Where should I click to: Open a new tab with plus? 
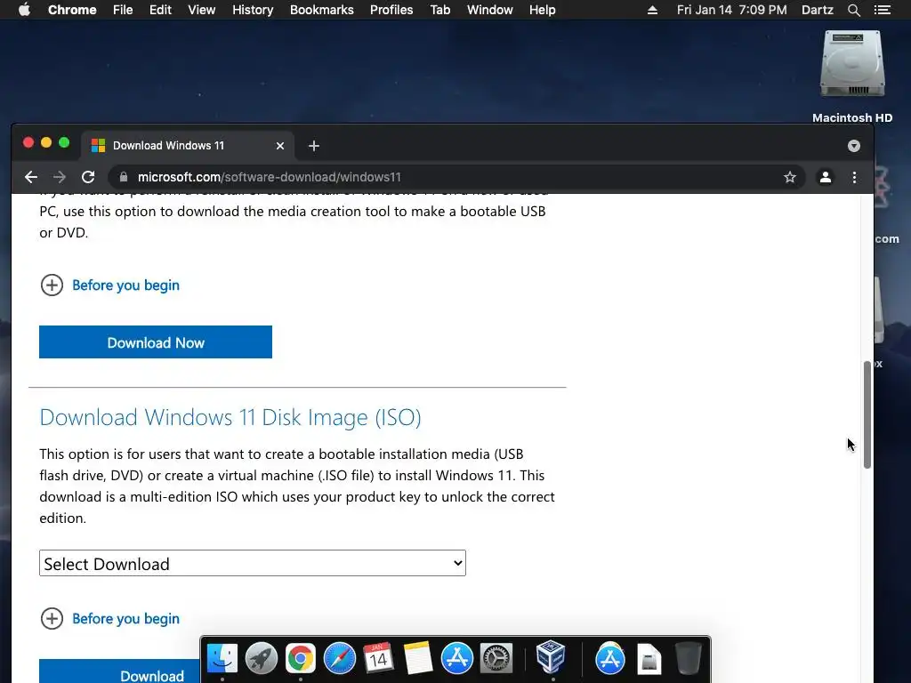(x=314, y=146)
